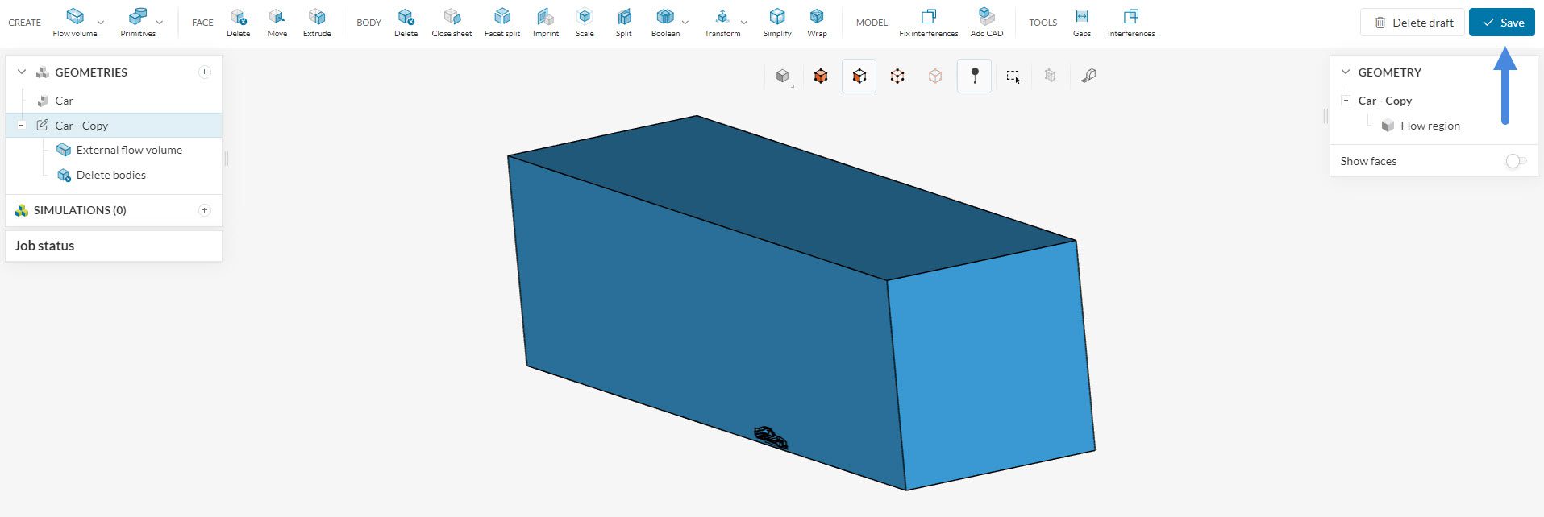Click the Simplify tool icon
Image resolution: width=1544 pixels, height=517 pixels.
[777, 22]
